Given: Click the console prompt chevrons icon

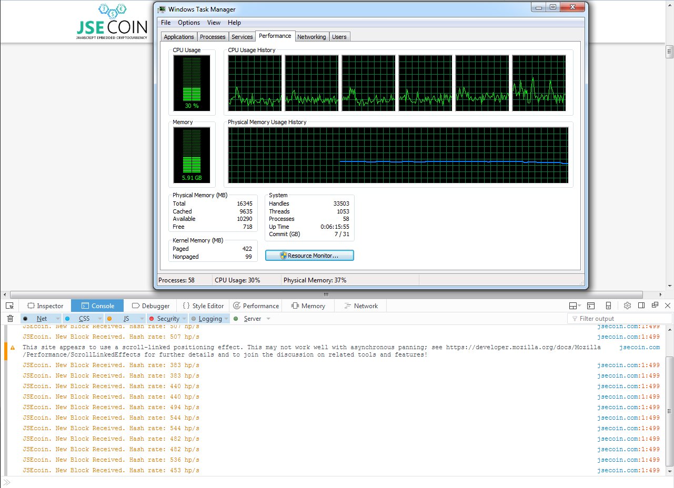Looking at the screenshot, I should tap(7, 482).
